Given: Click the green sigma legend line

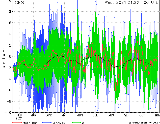Looking at the screenshot, I should 76,122.
